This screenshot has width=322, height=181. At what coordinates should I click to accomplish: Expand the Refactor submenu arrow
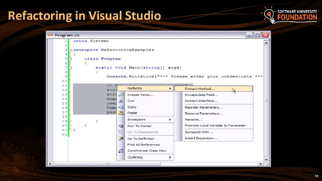(170, 88)
